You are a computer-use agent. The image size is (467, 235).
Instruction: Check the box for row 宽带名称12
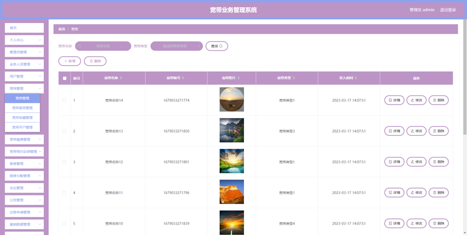point(64,162)
